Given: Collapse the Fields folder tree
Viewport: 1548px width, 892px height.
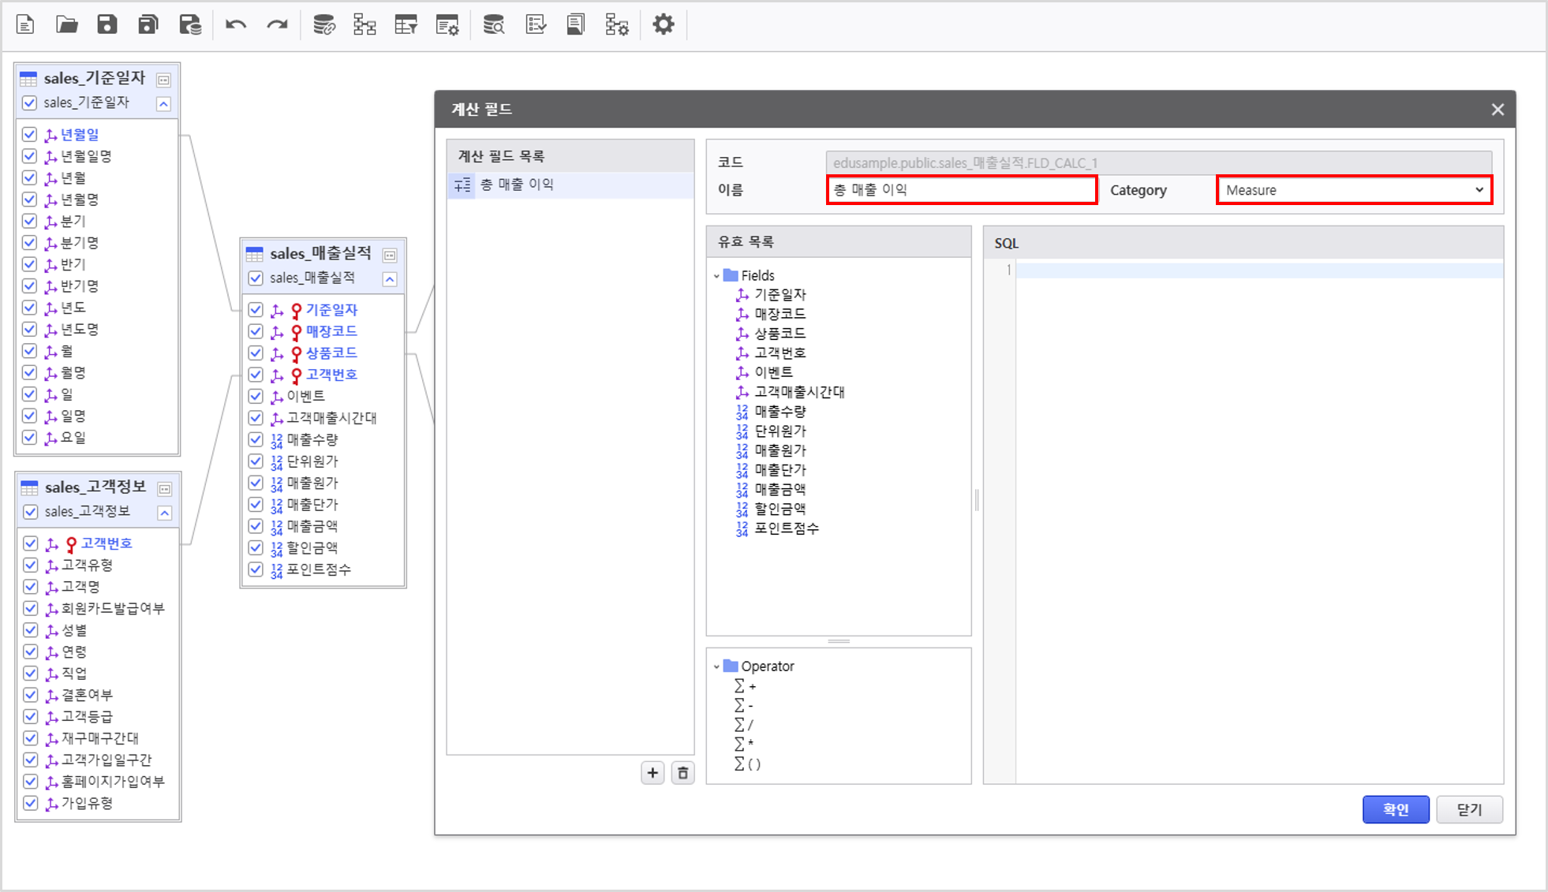Looking at the screenshot, I should (716, 276).
